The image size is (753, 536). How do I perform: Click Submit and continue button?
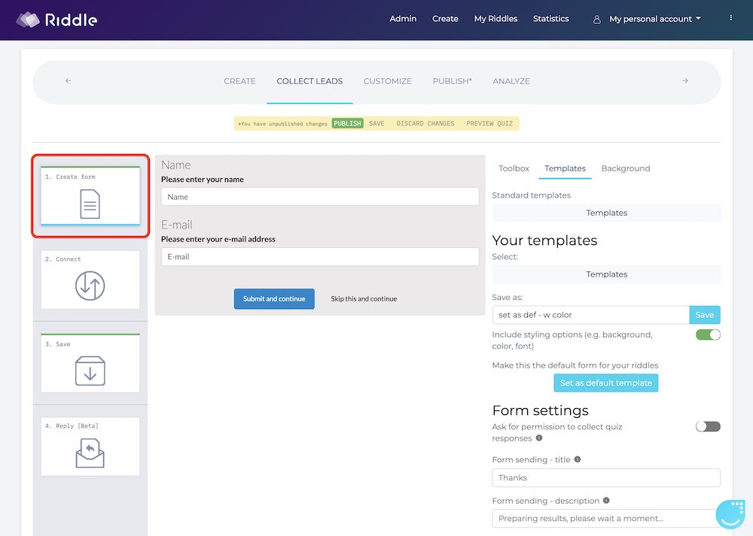coord(274,298)
